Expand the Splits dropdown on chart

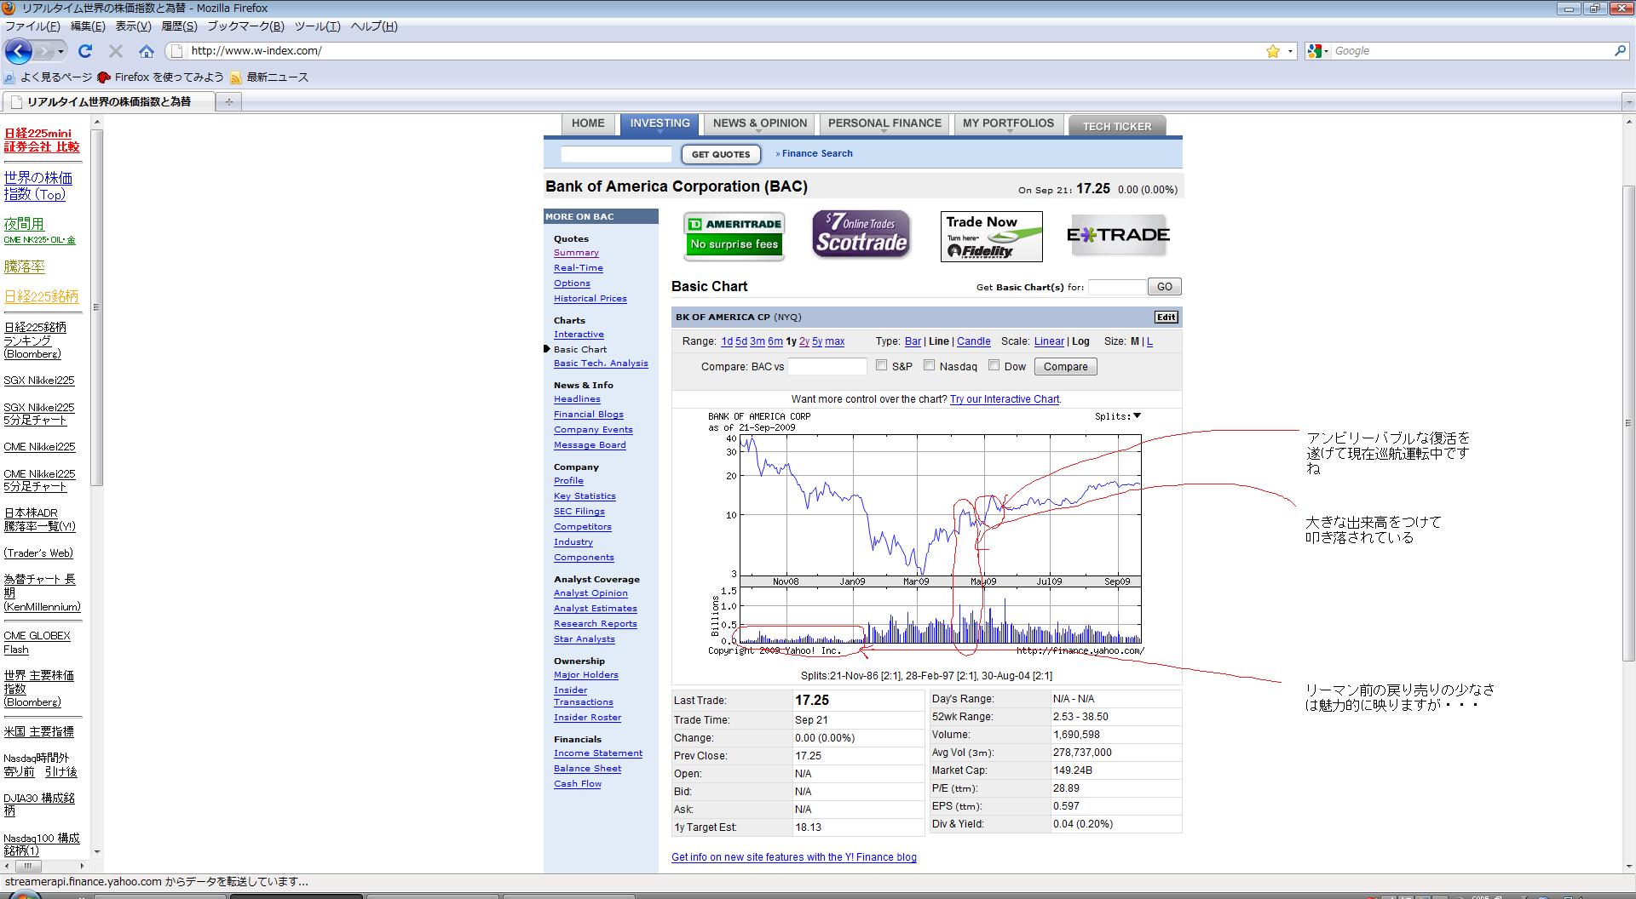coord(1137,416)
